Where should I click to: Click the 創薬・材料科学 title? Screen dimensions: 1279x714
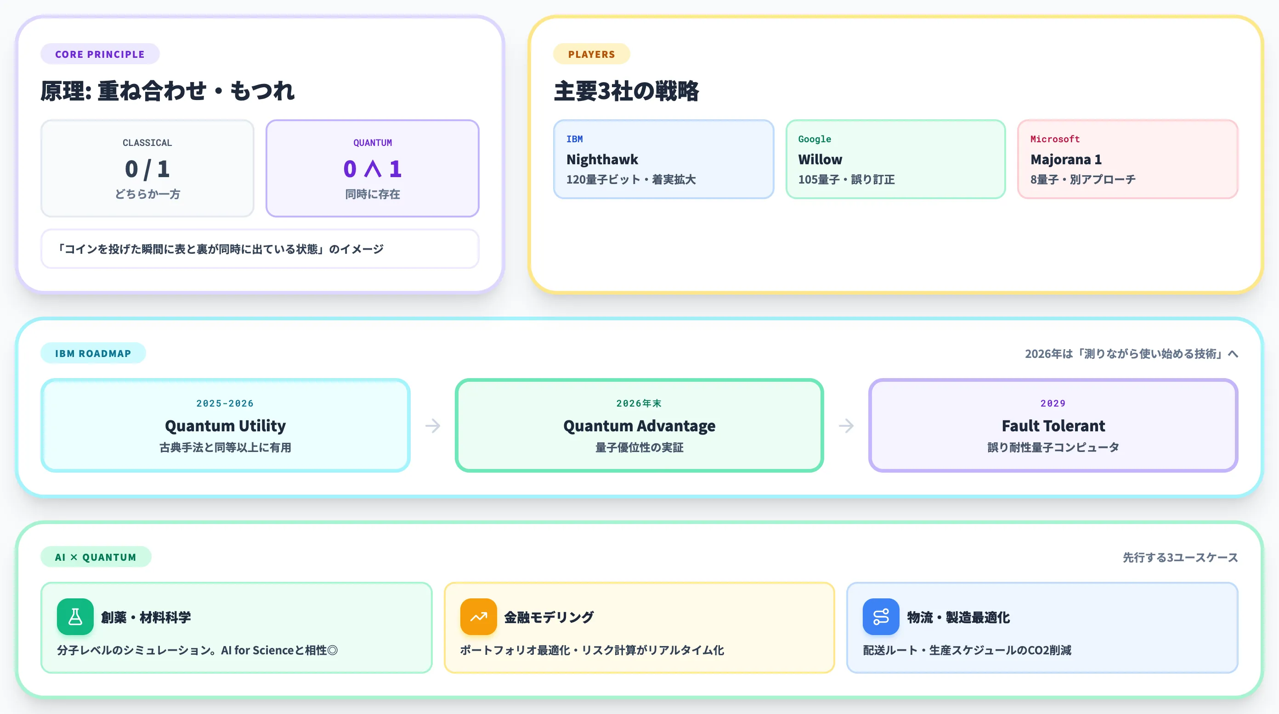(x=146, y=617)
